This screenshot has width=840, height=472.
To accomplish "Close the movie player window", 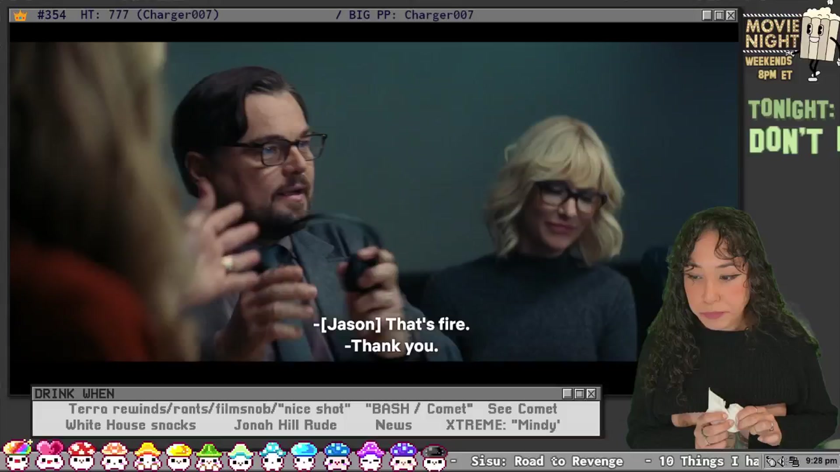I will 731,15.
